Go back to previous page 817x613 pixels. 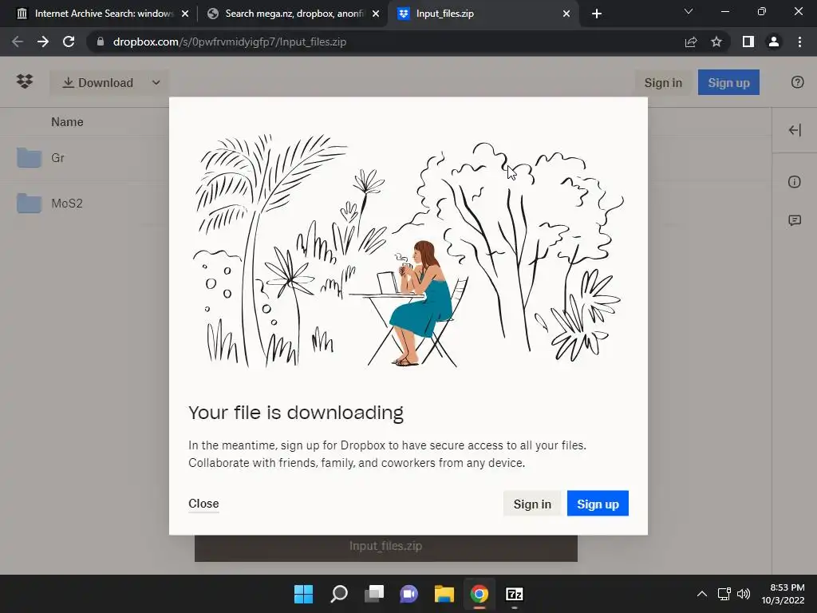pyautogui.click(x=18, y=42)
